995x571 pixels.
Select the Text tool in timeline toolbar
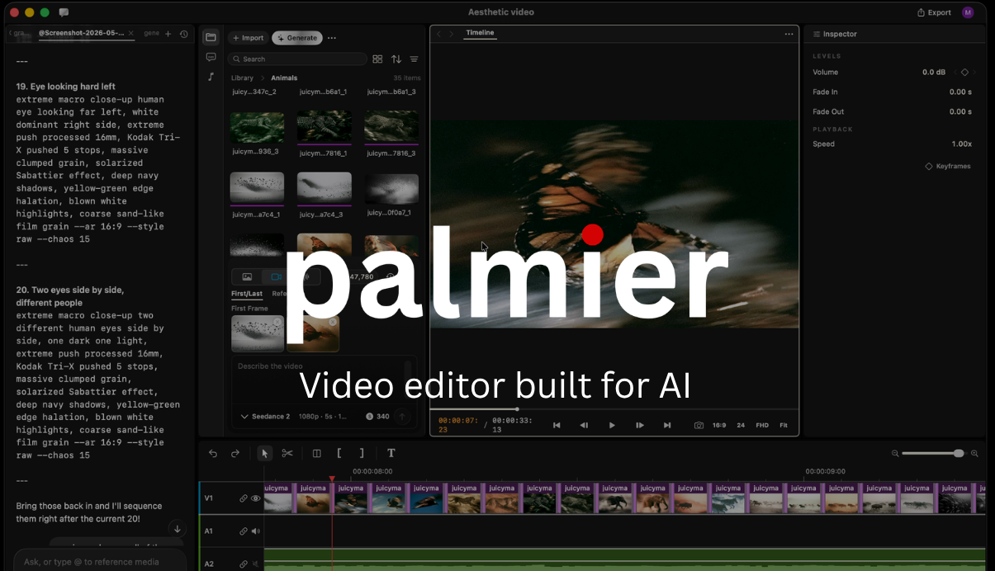pyautogui.click(x=391, y=453)
